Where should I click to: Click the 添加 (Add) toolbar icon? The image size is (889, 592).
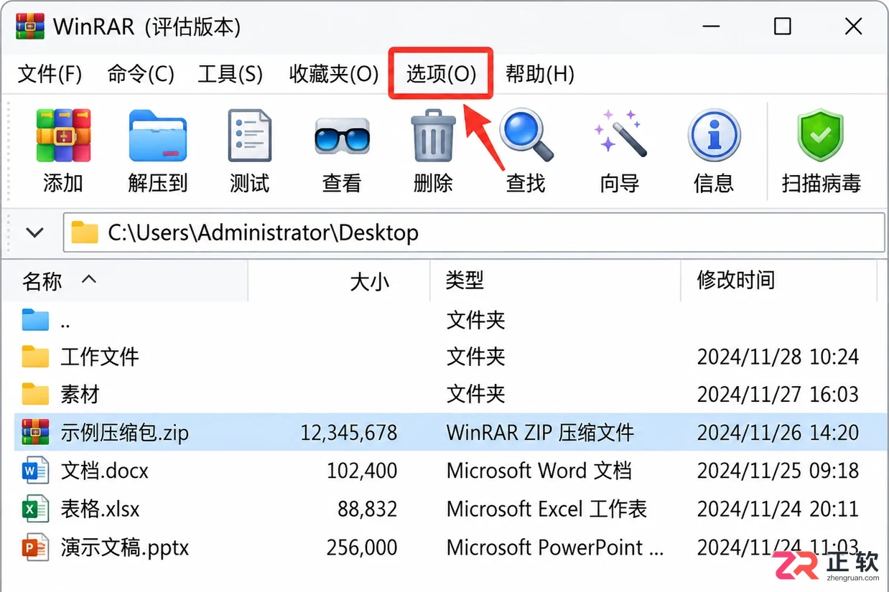[x=63, y=135]
